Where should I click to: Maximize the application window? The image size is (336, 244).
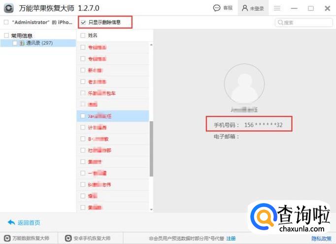(311, 8)
